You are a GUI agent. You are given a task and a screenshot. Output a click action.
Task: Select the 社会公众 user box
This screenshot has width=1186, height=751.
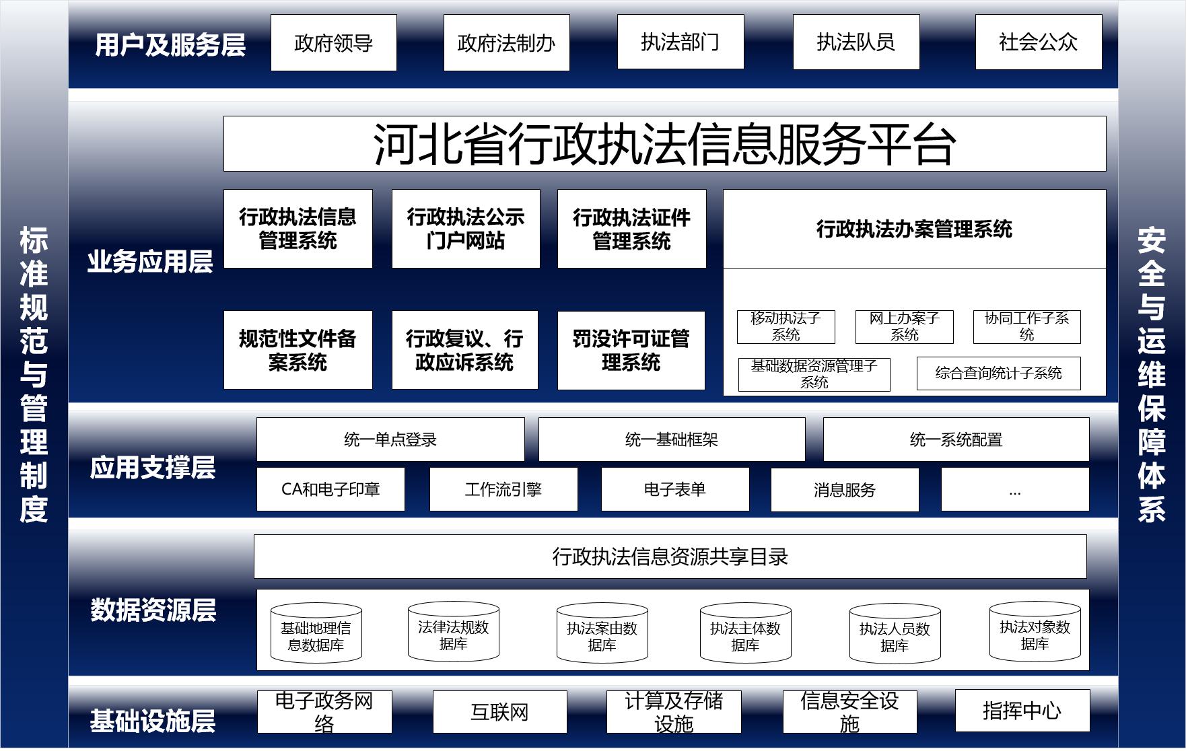point(1038,42)
